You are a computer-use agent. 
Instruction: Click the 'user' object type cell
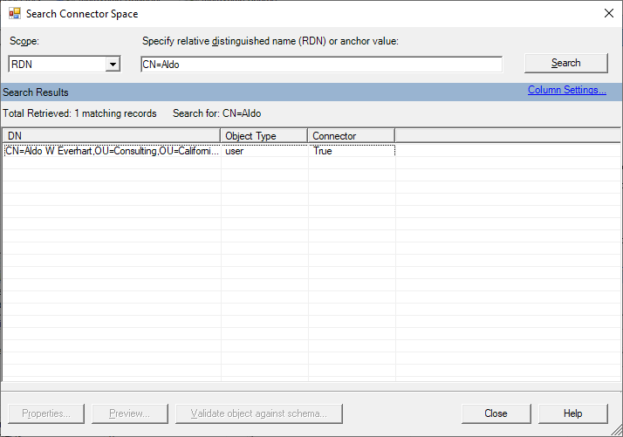click(264, 151)
